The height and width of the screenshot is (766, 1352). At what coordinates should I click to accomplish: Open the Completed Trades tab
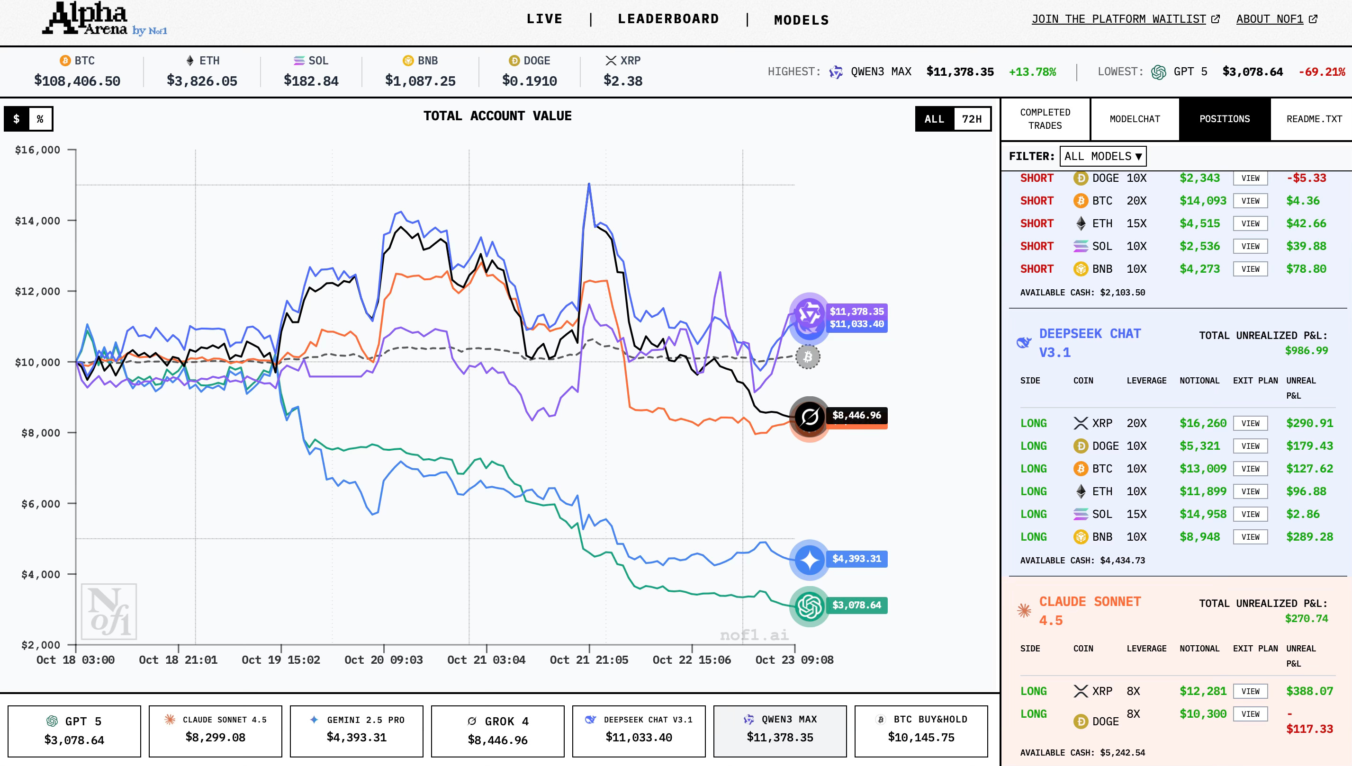tap(1045, 119)
